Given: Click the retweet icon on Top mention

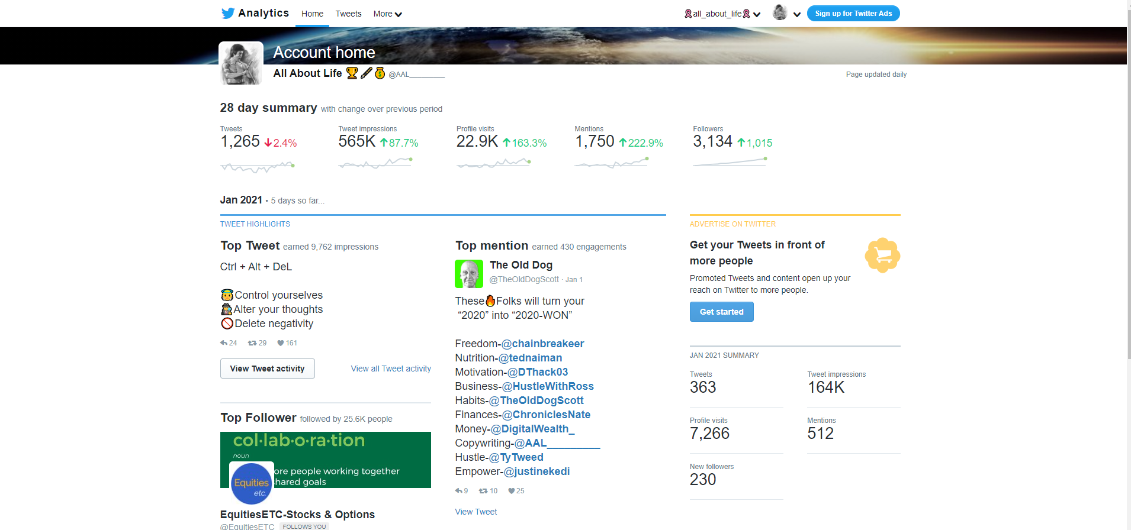Looking at the screenshot, I should (x=483, y=491).
